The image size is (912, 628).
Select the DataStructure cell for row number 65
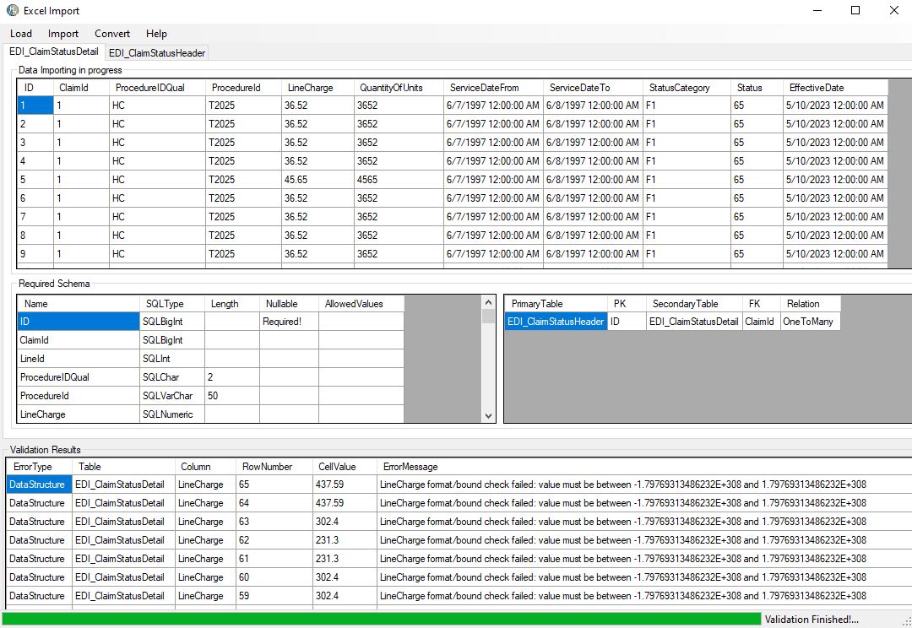tap(39, 485)
